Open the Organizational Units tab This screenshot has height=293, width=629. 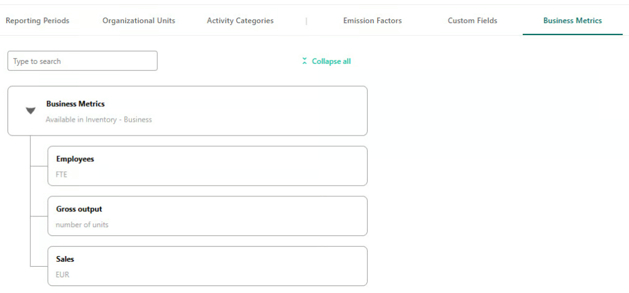click(x=139, y=21)
